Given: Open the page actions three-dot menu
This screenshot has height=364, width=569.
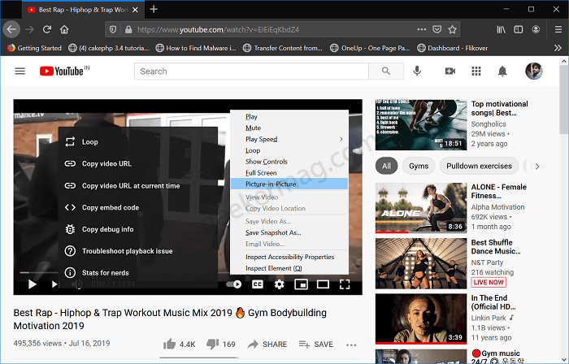Looking at the screenshot, I should [422, 29].
